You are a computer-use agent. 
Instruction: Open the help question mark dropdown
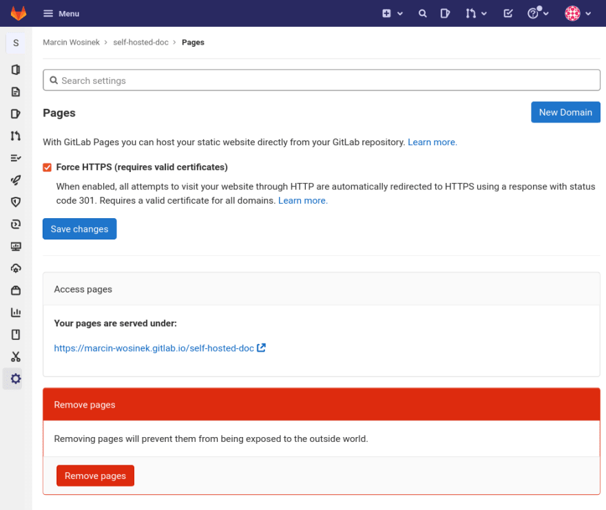pyautogui.click(x=538, y=14)
